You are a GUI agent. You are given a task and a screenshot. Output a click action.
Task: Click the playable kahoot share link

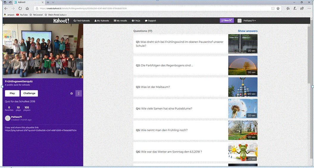pos(41,130)
